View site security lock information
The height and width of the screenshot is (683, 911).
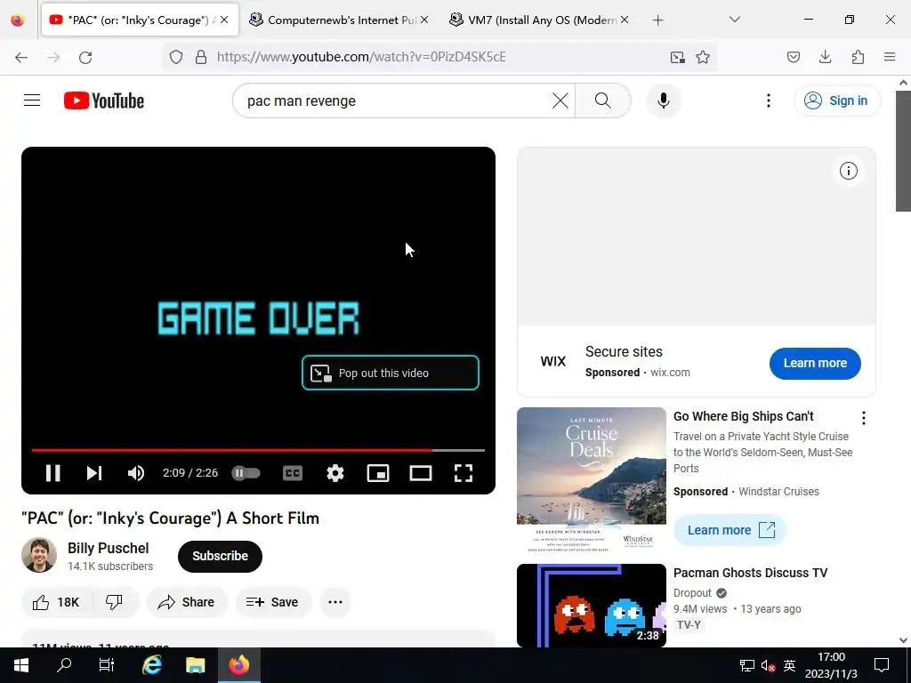pos(201,57)
